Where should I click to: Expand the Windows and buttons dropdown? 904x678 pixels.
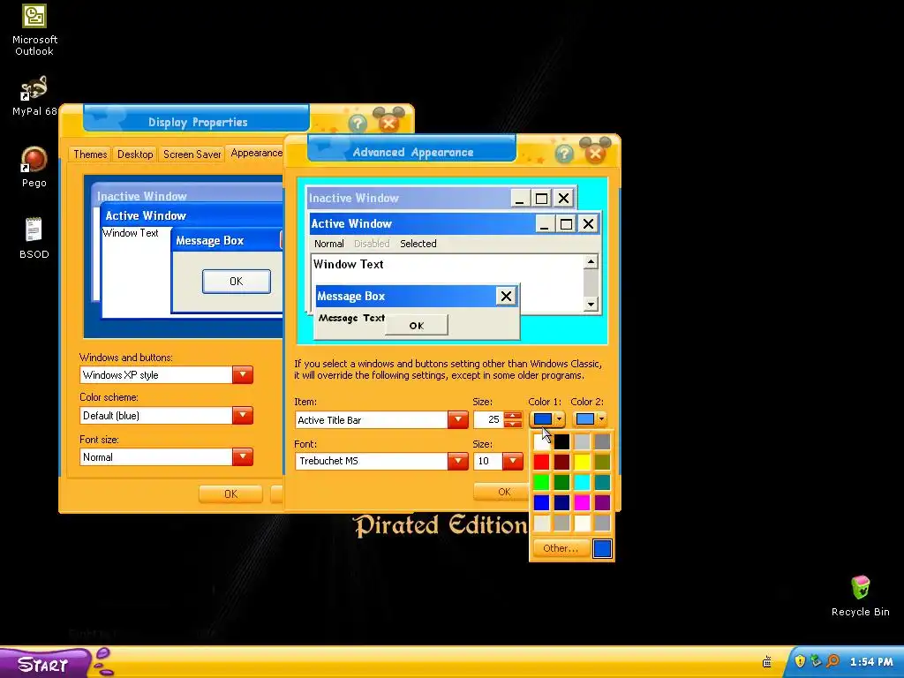tap(243, 374)
